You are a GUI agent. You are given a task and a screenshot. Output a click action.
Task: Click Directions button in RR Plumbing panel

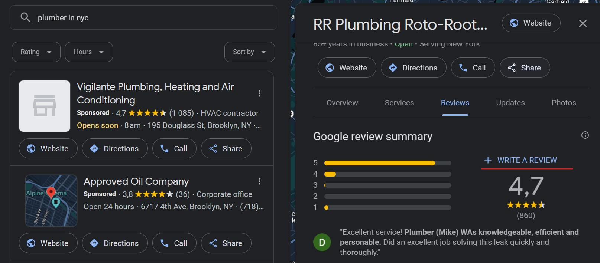coord(413,68)
